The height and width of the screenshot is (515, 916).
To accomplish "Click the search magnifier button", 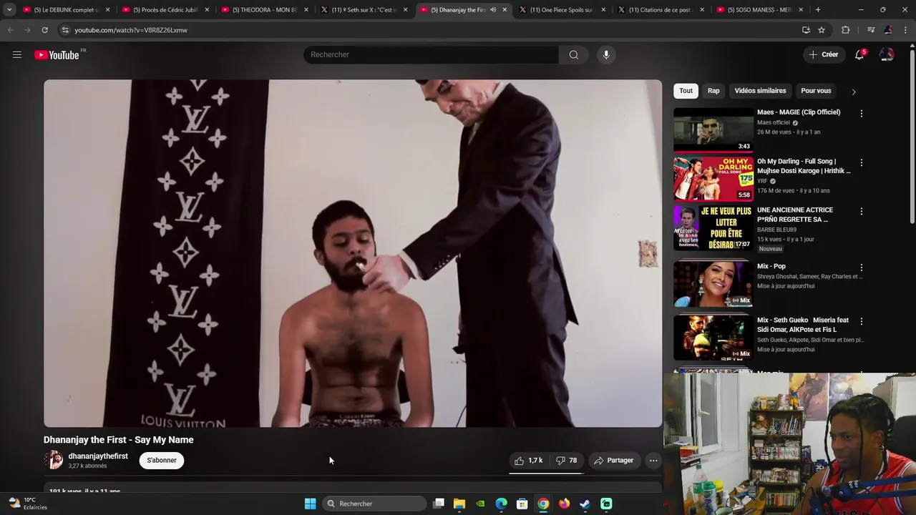I will coord(573,55).
